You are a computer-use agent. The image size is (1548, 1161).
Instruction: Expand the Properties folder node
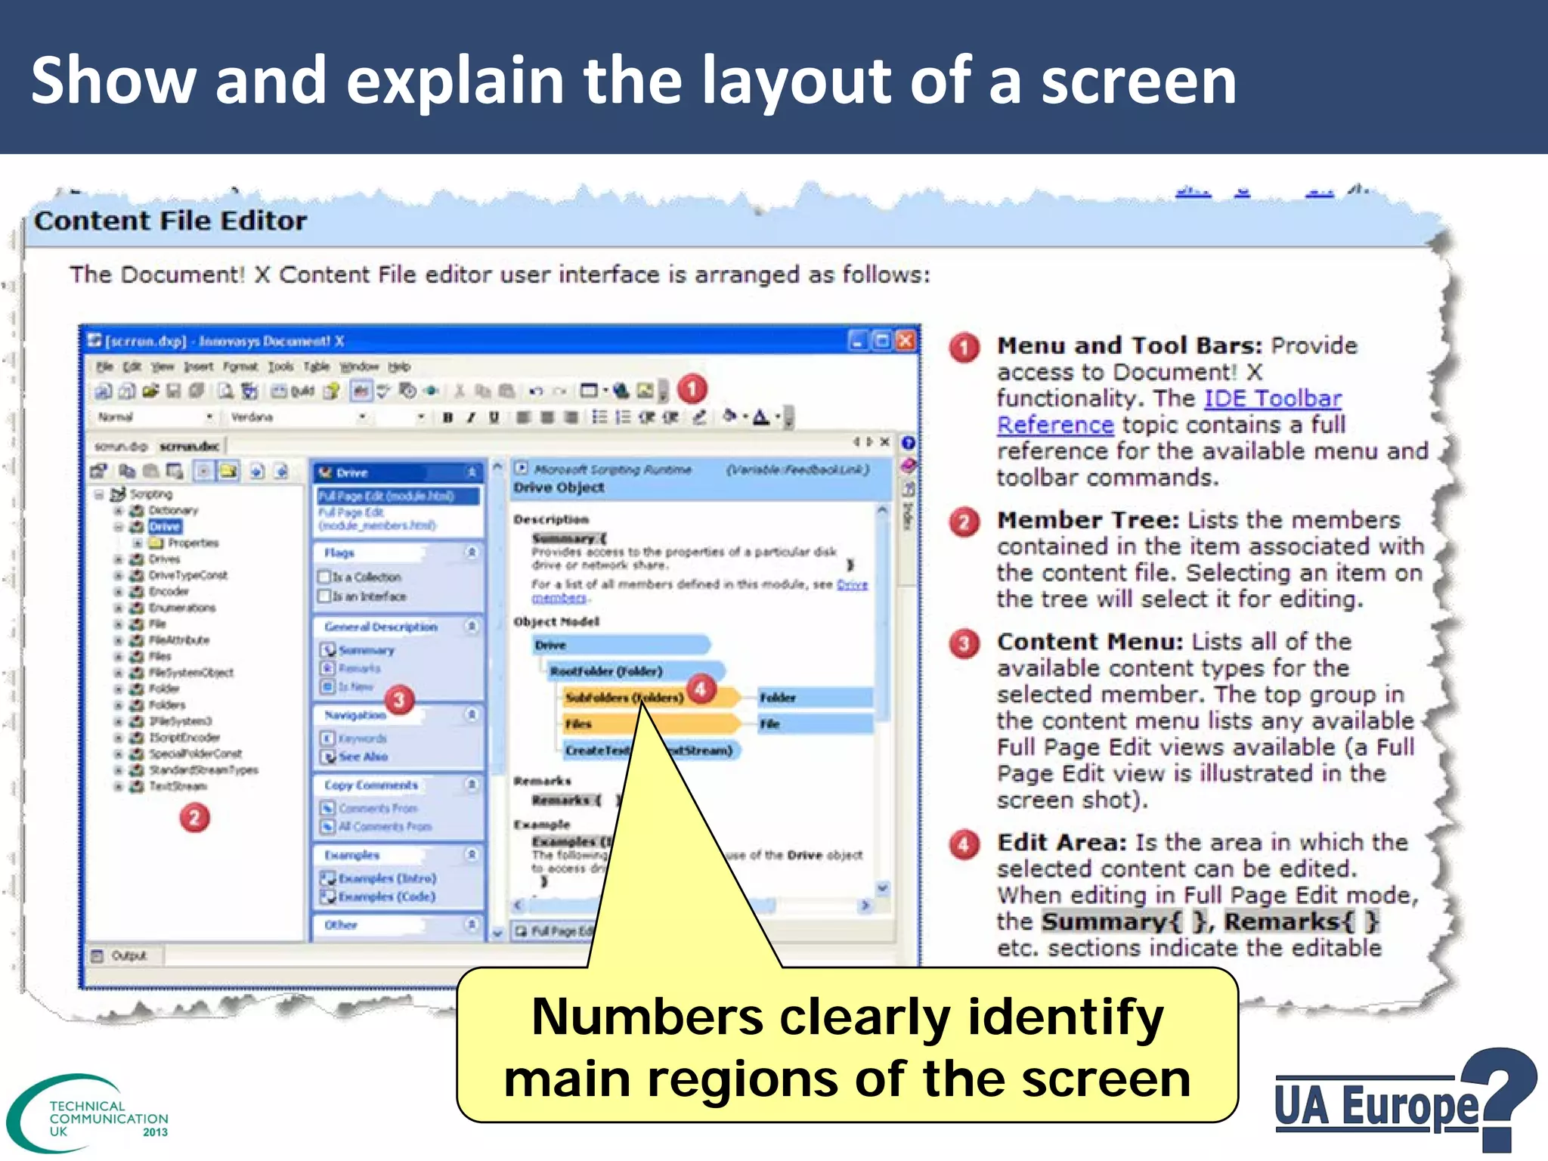point(137,543)
